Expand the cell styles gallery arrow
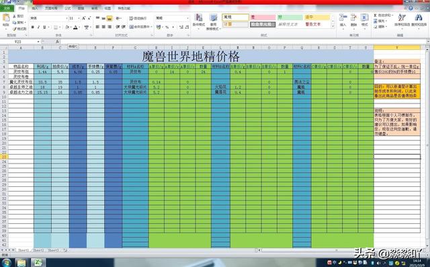Viewport: 430px width, 267px height. pos(333,26)
